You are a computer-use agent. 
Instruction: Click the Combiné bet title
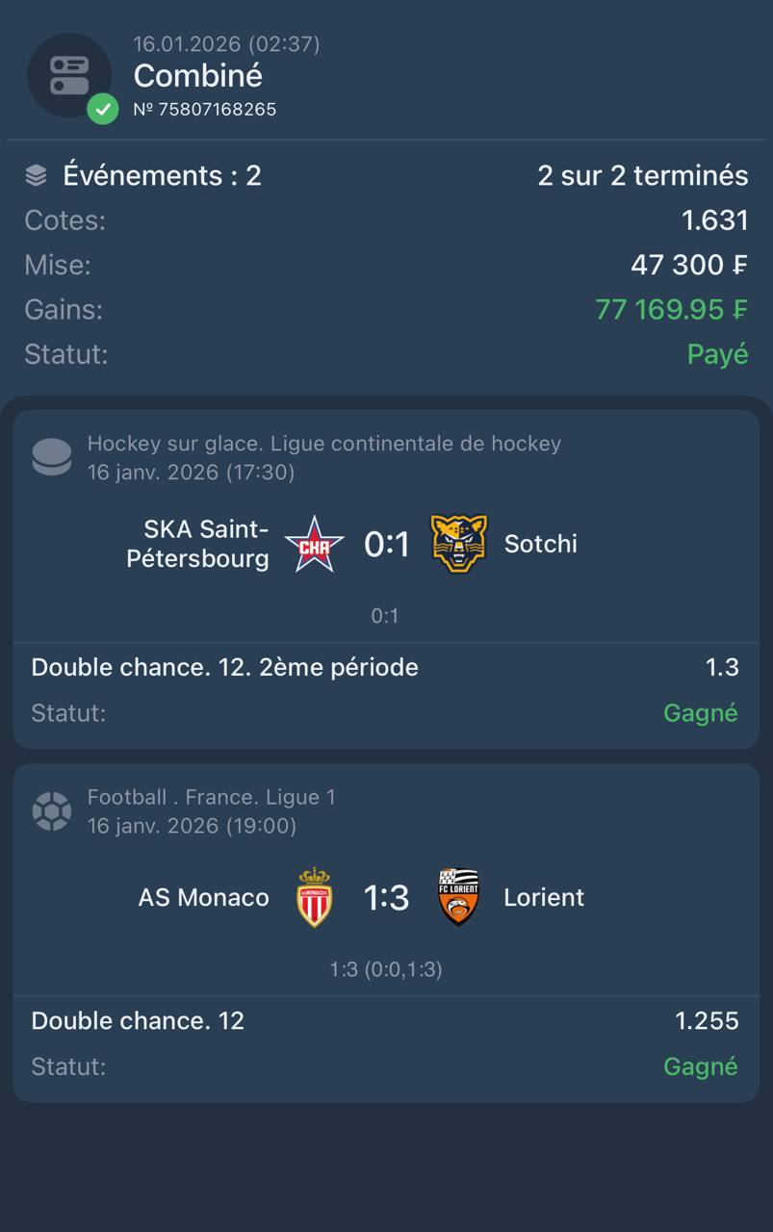197,76
